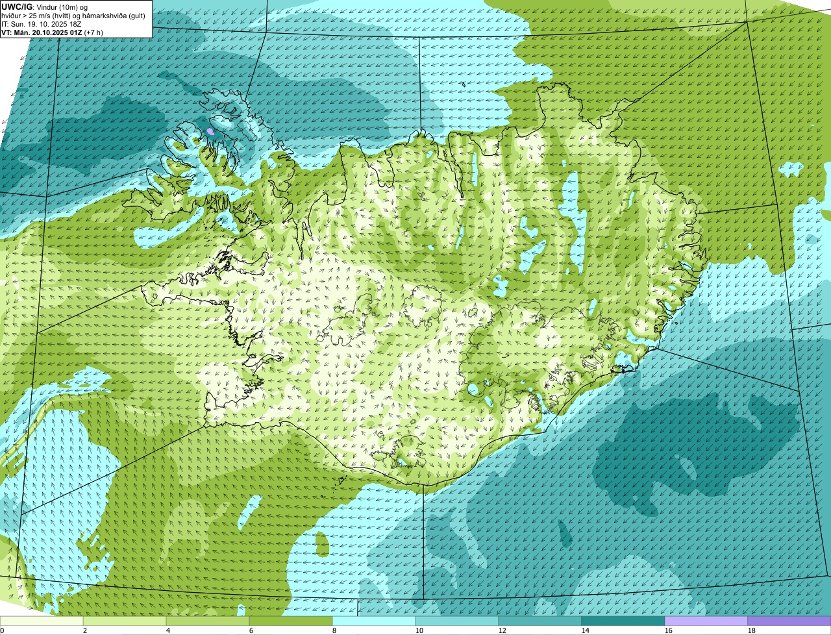Click the legend label '18'

pos(752,630)
